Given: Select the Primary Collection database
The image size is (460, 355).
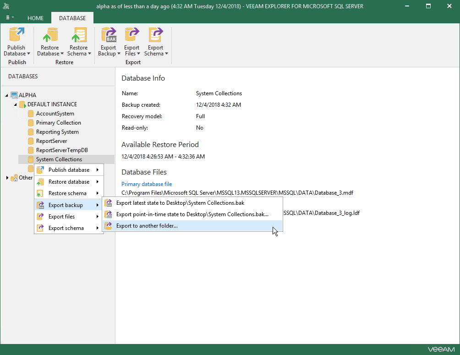Looking at the screenshot, I should click(59, 123).
